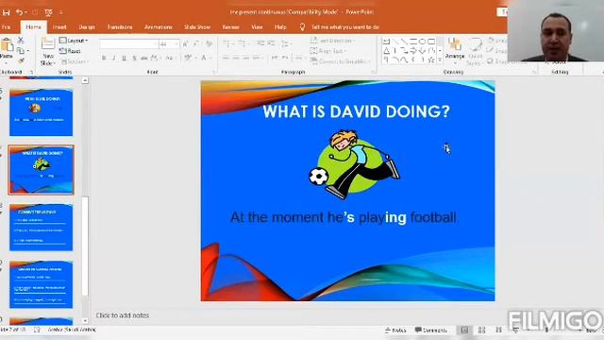The width and height of the screenshot is (604, 340).
Task: Toggle bulleted list
Action: [x=226, y=43]
